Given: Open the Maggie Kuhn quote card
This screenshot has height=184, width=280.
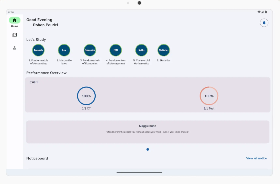Looking at the screenshot, I should [x=148, y=132].
